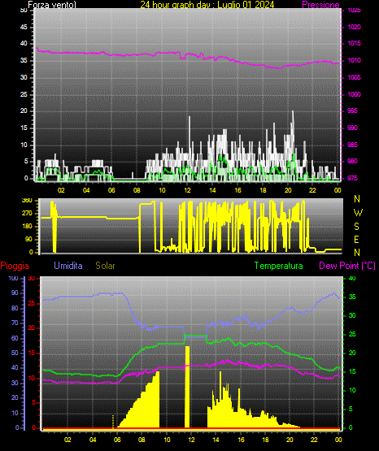Click the 1010 pressure axis value

tap(354, 60)
